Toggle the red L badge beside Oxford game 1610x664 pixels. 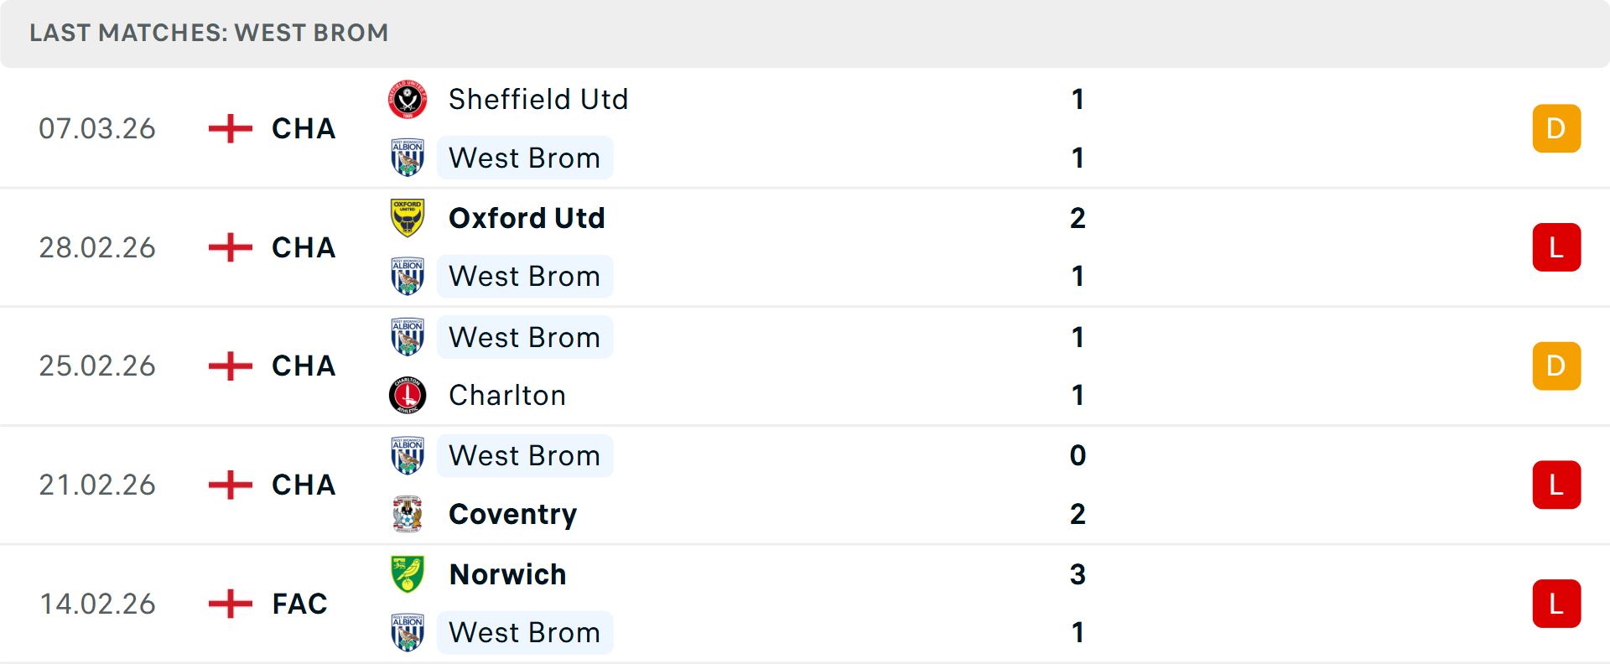[1556, 247]
